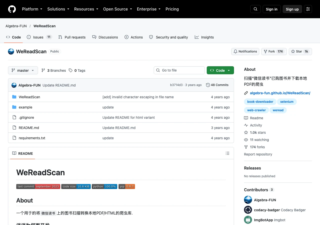Click the WeReadScan repository avatar icon

pyautogui.click(x=11, y=51)
